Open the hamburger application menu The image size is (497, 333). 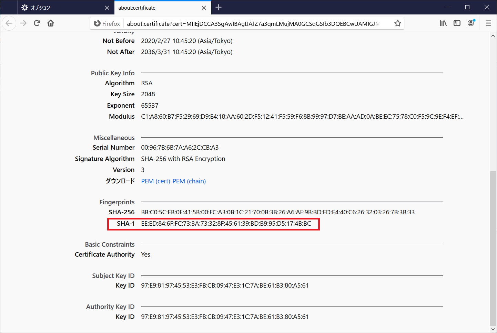coord(488,23)
